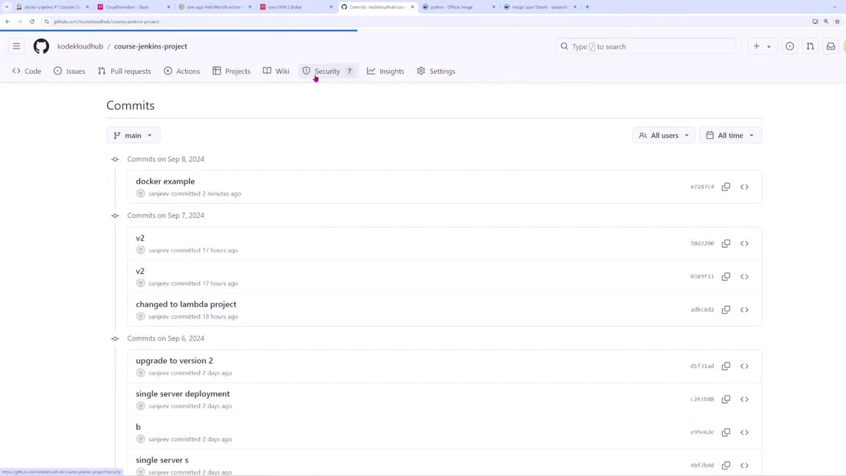
Task: Open the GitHub hamburger navigation menu
Action: click(17, 46)
